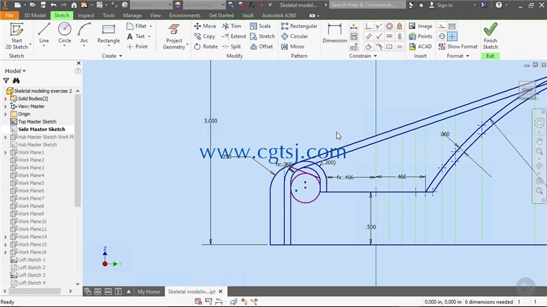The image size is (547, 307).
Task: Expand Work Plane1 node
Action: tap(5, 152)
